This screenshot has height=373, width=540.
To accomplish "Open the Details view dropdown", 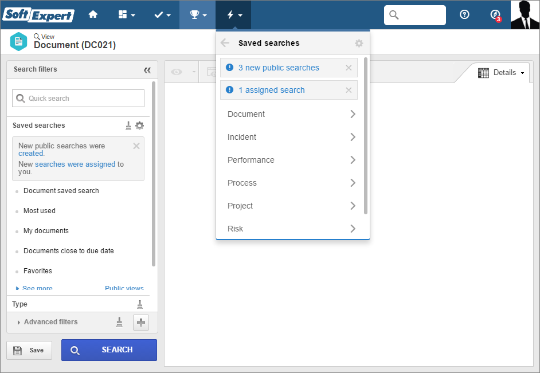I will [x=501, y=73].
